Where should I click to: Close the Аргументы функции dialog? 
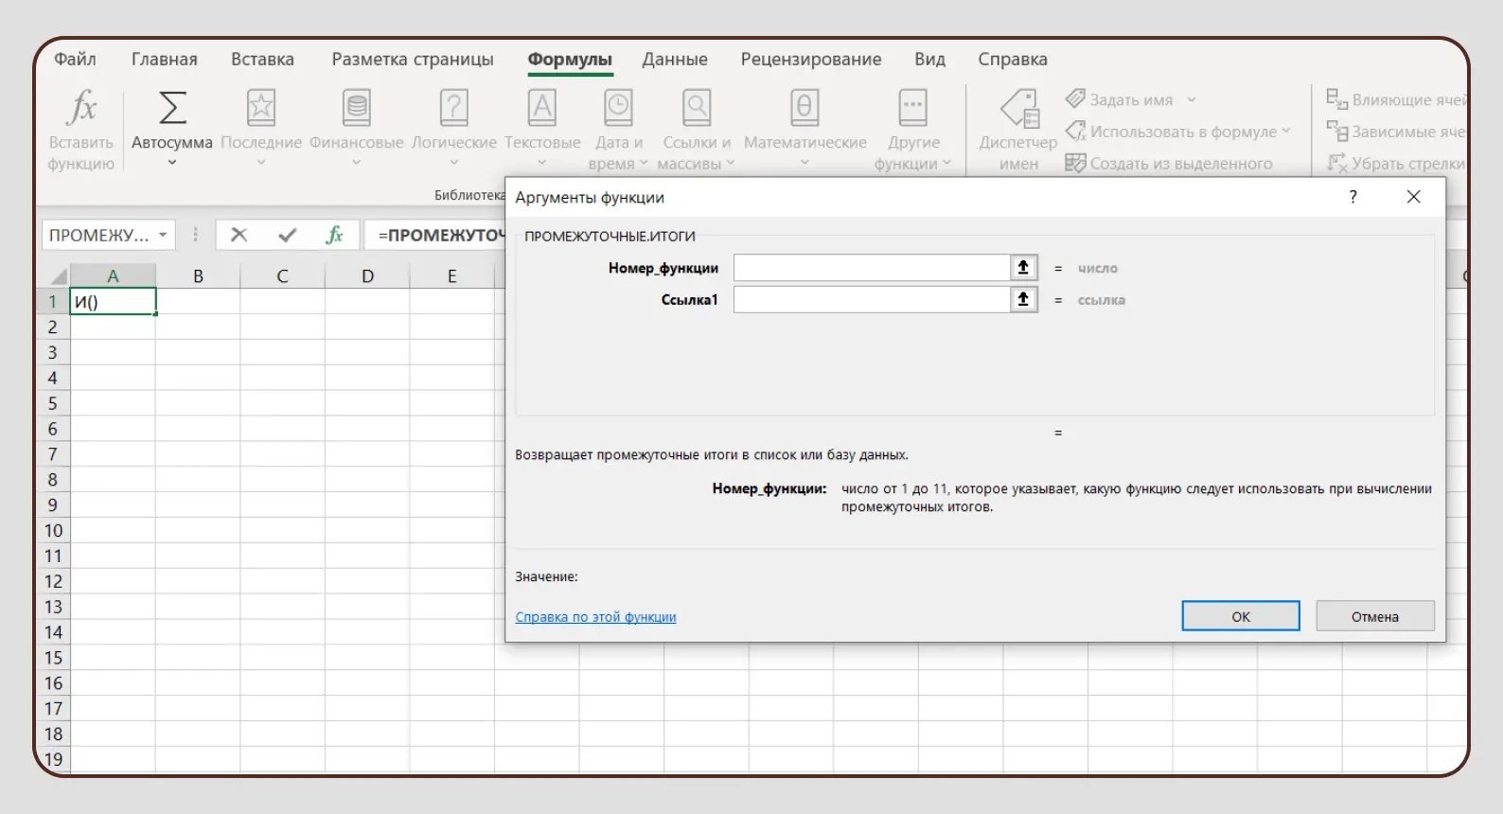click(1414, 197)
